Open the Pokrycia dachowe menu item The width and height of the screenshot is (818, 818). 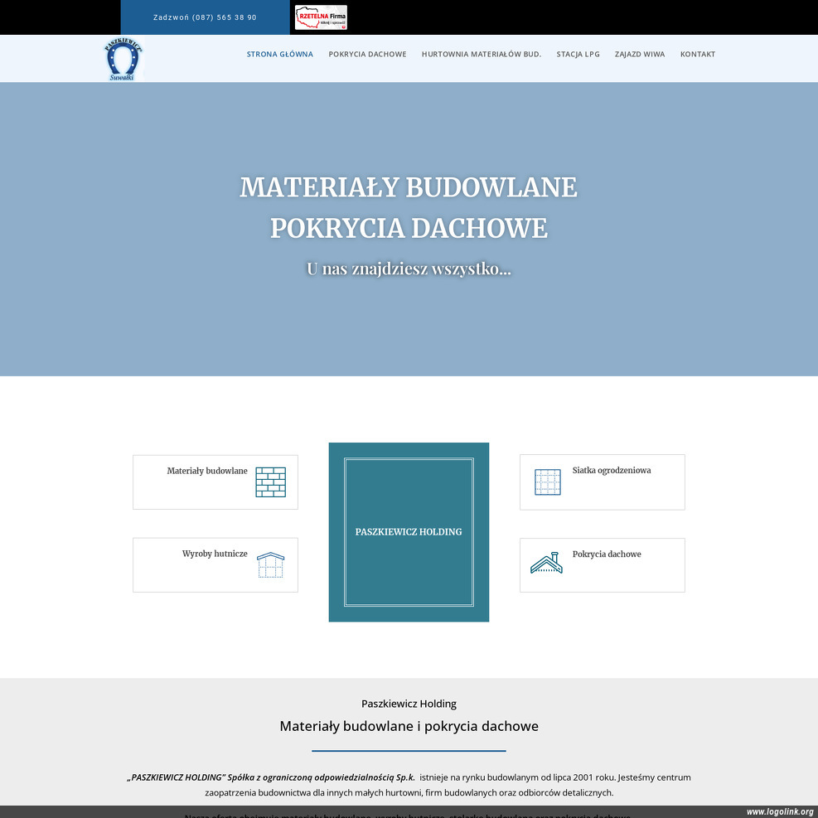367,54
